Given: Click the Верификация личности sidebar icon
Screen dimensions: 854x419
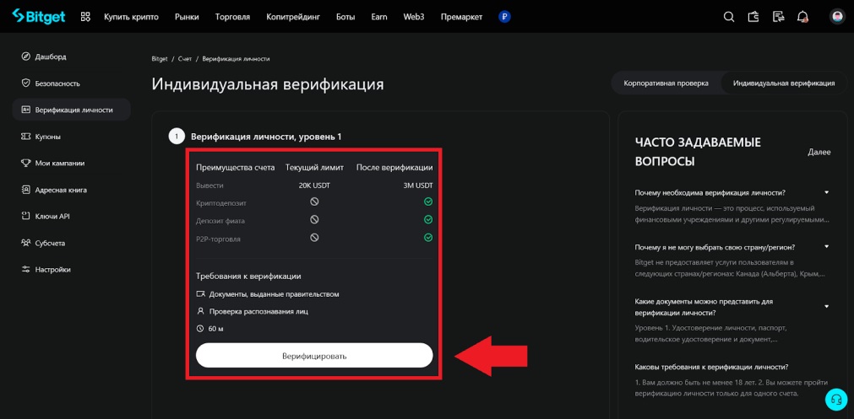Looking at the screenshot, I should click(x=25, y=110).
